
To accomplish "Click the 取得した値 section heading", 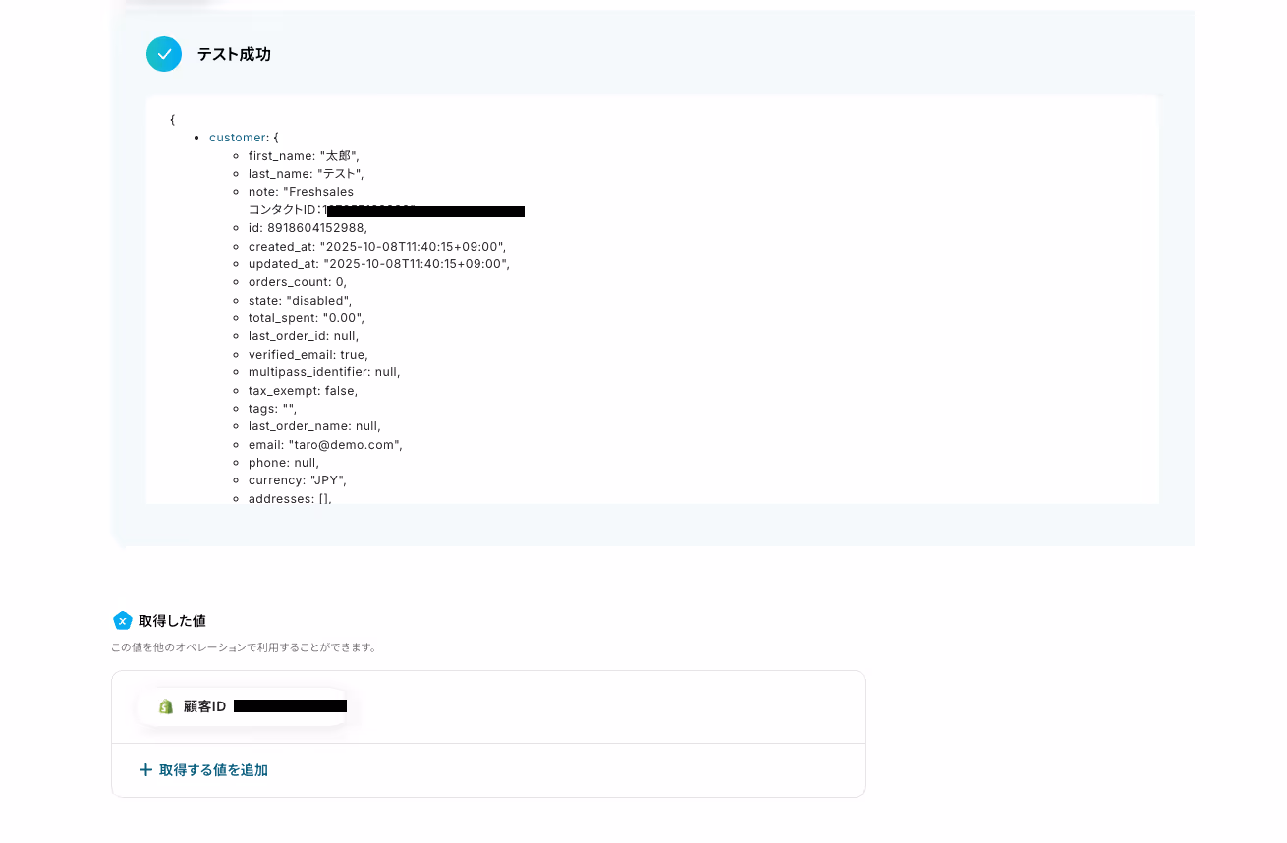I will tap(172, 621).
